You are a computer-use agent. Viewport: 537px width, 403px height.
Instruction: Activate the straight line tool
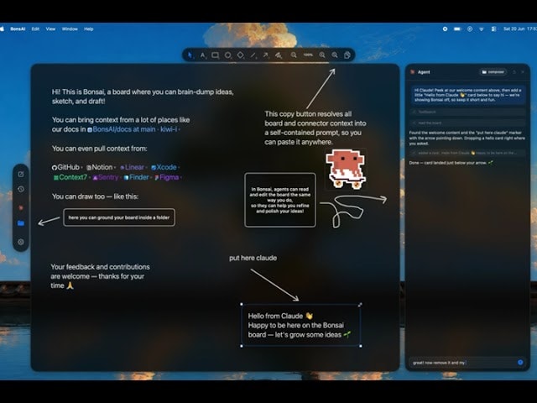[x=253, y=55]
